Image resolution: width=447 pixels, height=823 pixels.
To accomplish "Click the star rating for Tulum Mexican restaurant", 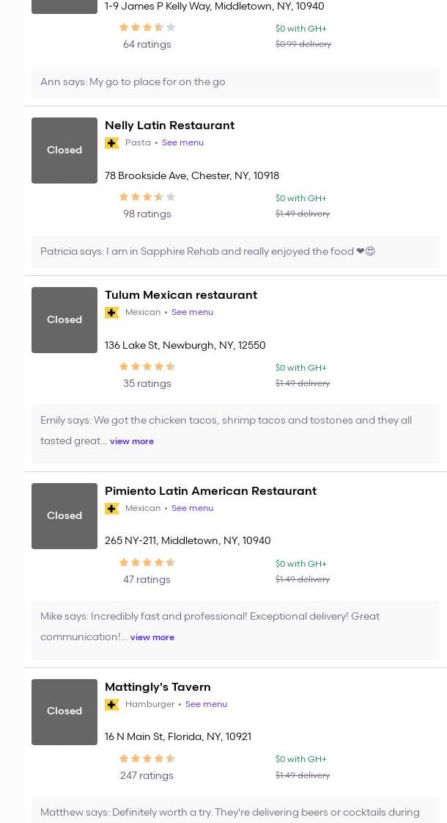I will point(147,366).
